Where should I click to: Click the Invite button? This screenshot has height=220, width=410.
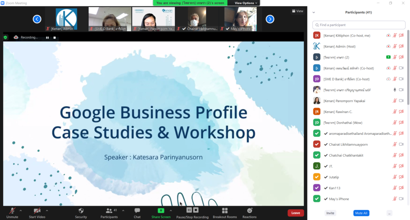tap(330, 213)
